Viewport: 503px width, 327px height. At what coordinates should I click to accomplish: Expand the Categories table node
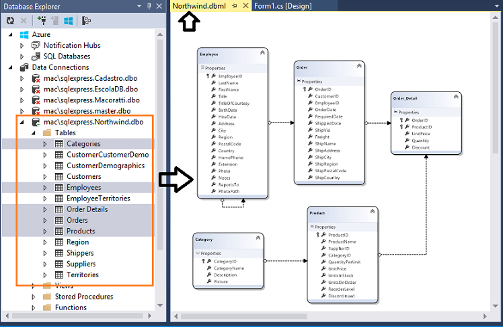pos(45,144)
